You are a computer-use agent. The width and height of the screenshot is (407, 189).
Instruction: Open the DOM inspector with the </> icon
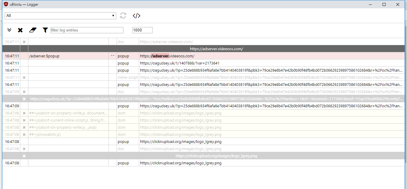136,15
